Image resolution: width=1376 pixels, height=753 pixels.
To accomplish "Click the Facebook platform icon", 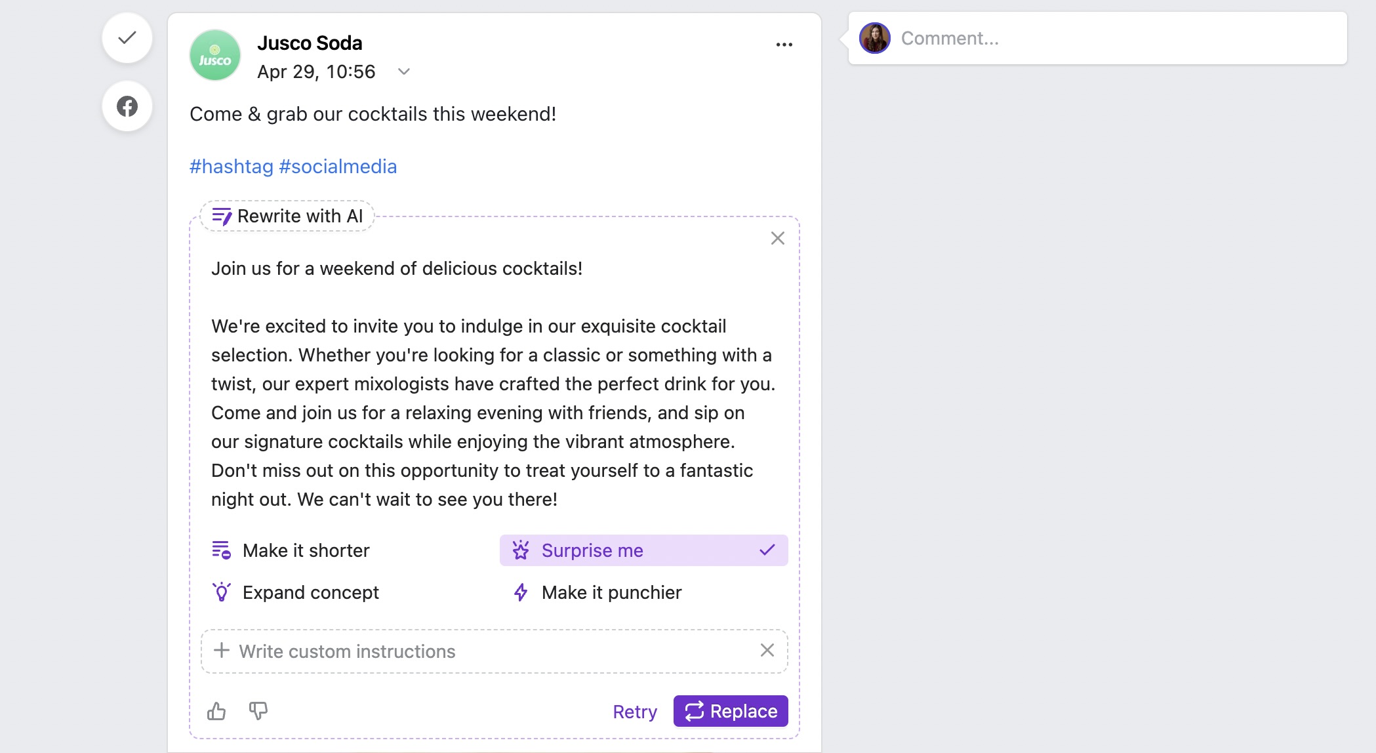I will [x=127, y=106].
